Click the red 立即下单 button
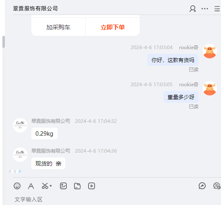This screenshot has height=205, width=221. [x=113, y=27]
